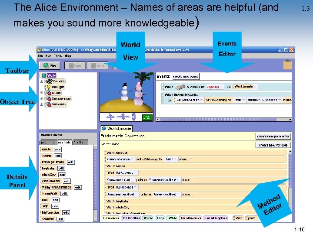Open the Help menu
Screen dimensions: 313x234
[68, 56]
